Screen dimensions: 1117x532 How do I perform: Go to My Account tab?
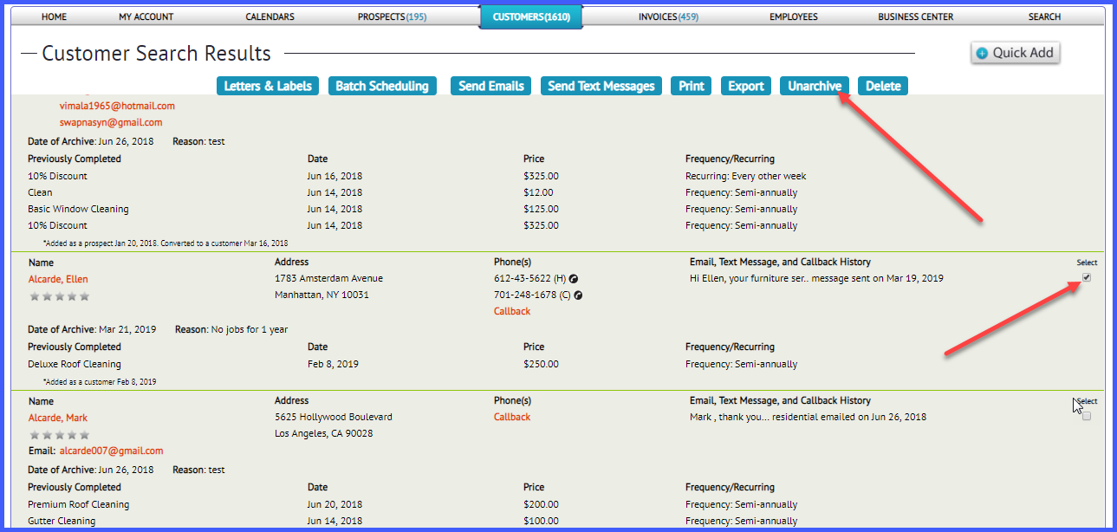point(146,16)
